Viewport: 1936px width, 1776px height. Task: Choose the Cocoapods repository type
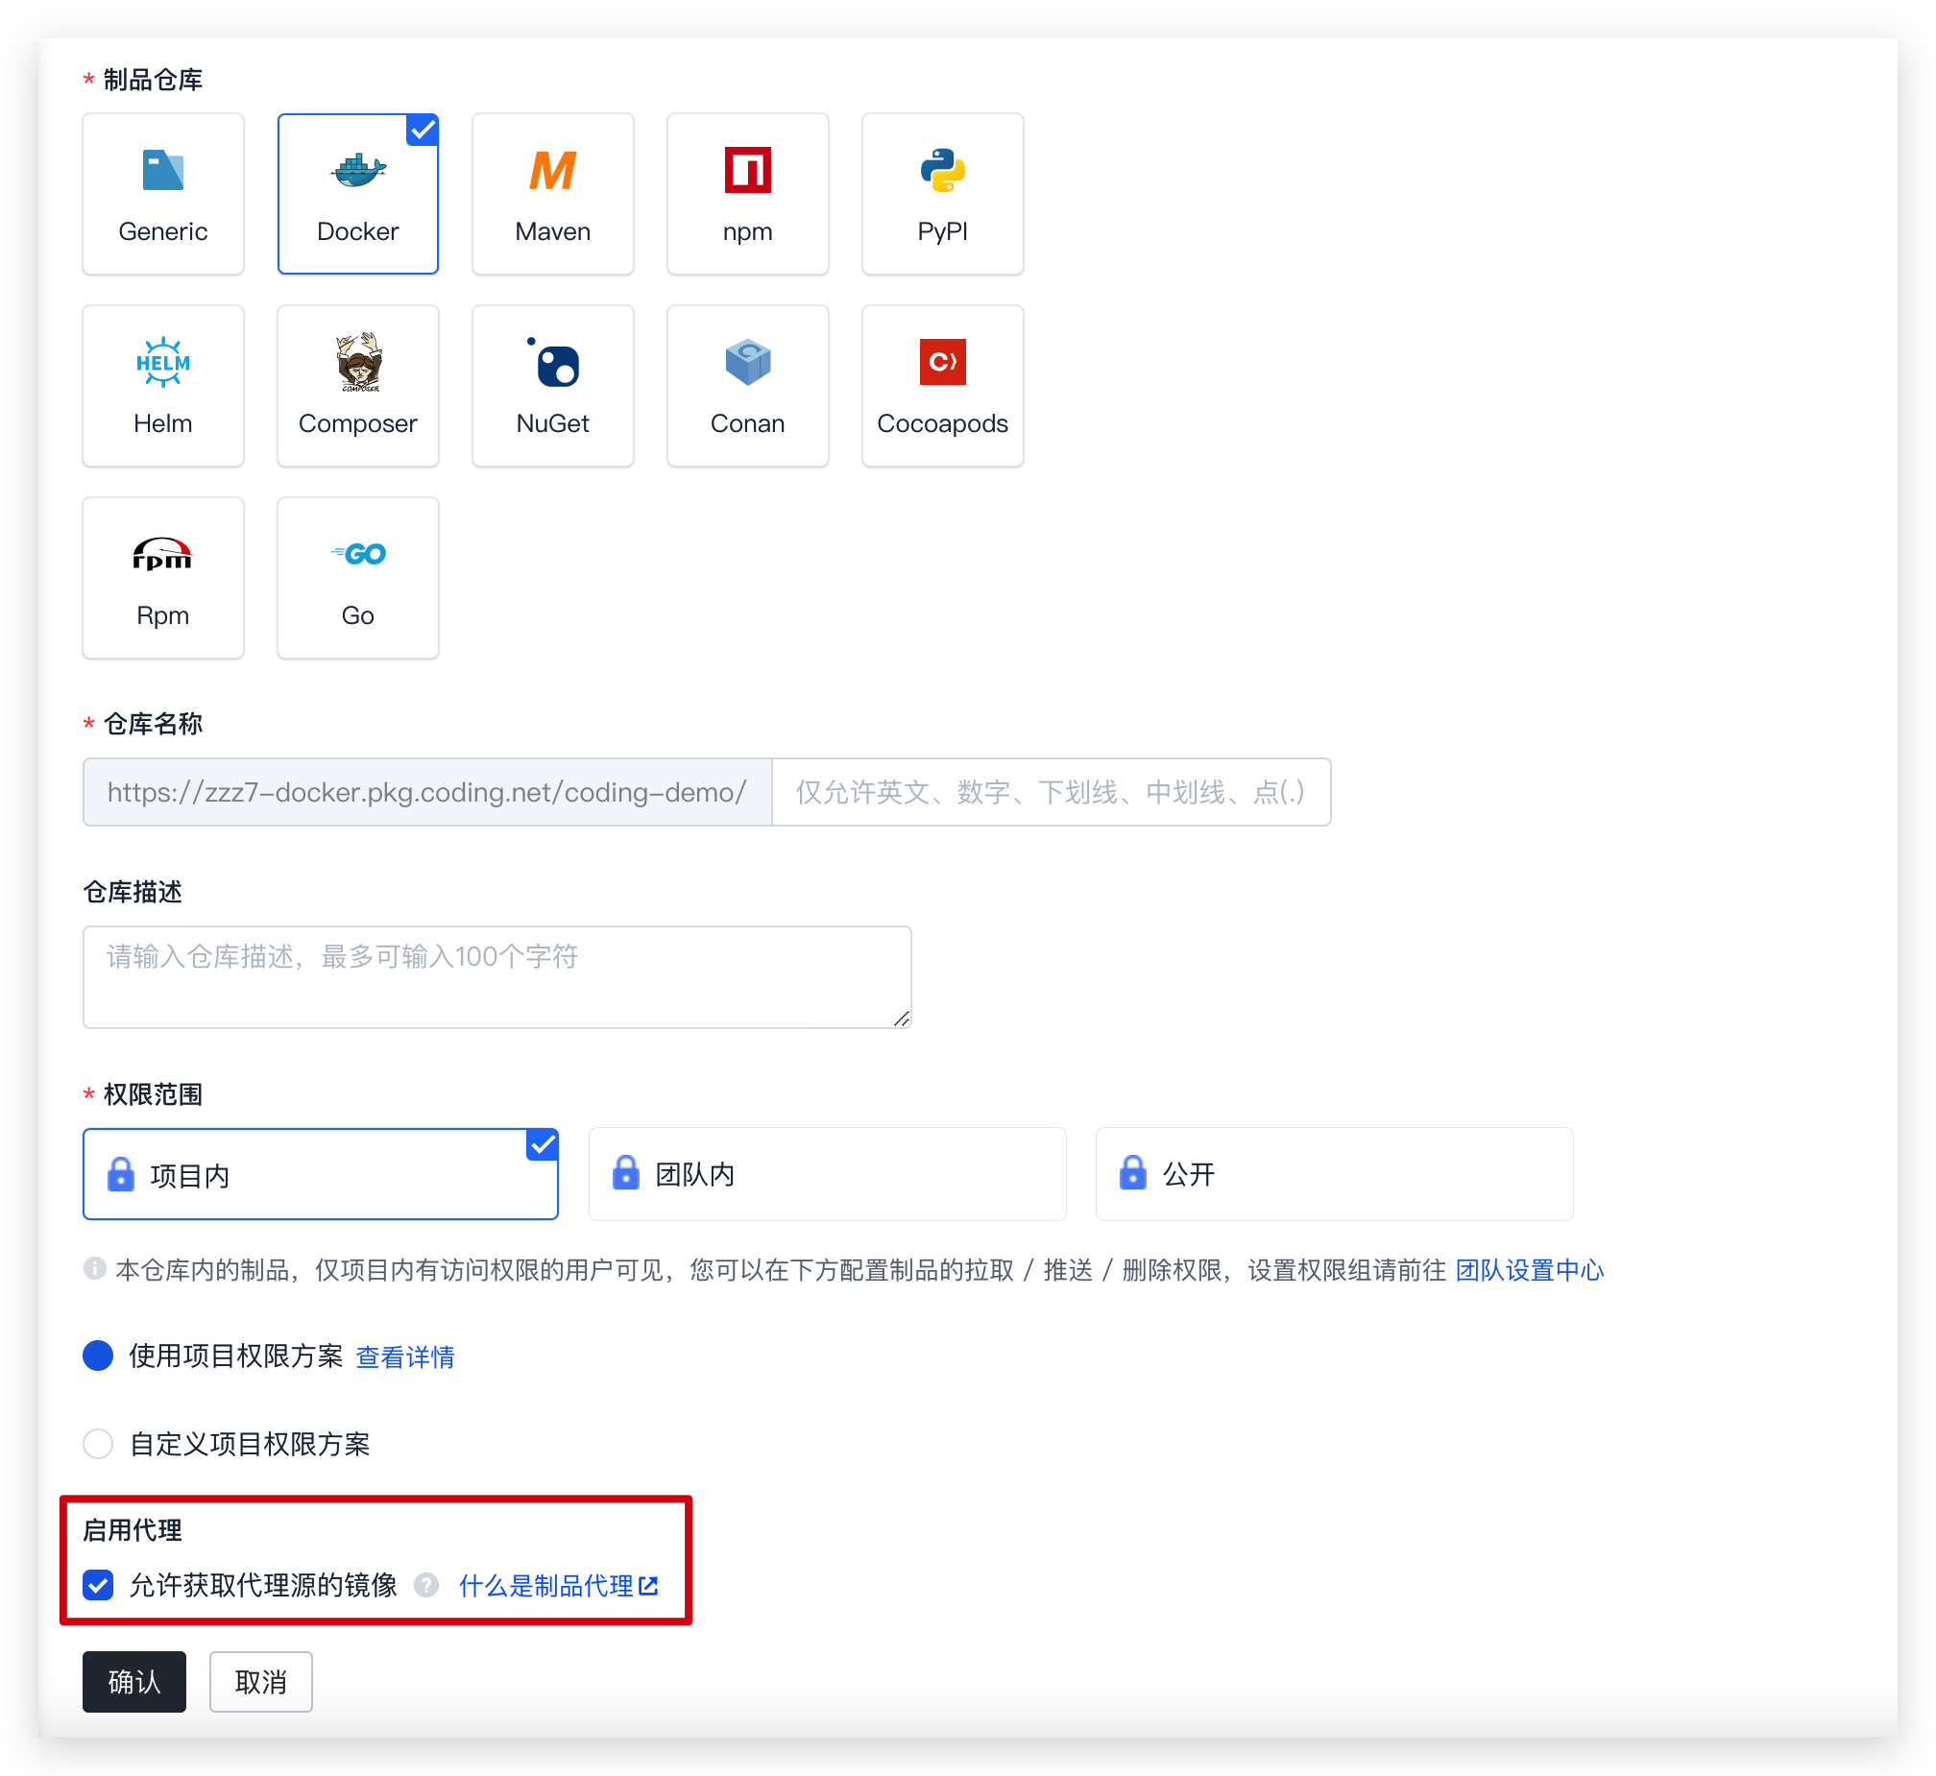942,385
